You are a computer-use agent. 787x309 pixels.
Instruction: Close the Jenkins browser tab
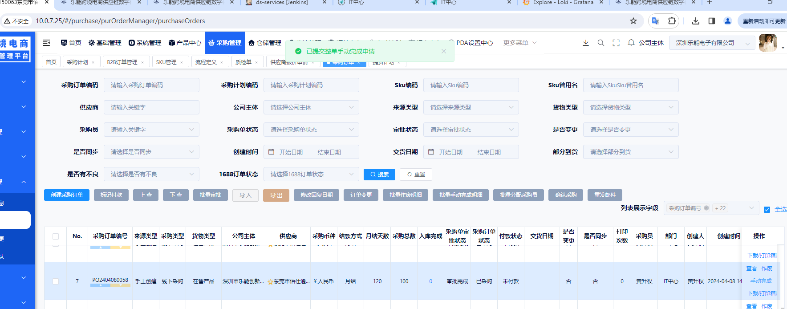coord(324,2)
